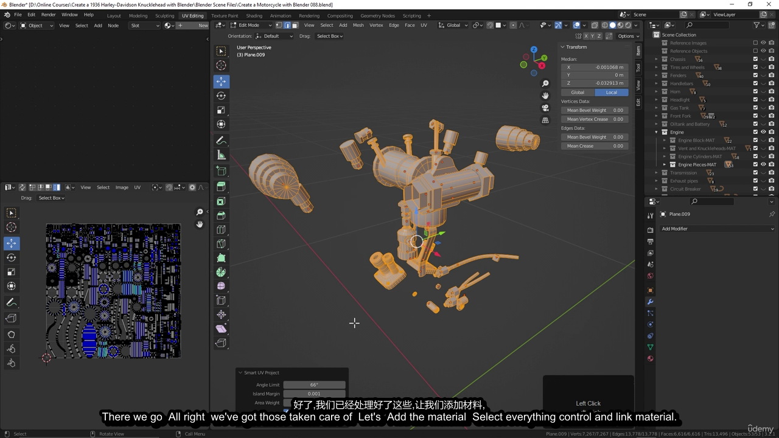Choose the Transform tool in 3D viewport toolbar
The width and height of the screenshot is (779, 438).
(221, 124)
